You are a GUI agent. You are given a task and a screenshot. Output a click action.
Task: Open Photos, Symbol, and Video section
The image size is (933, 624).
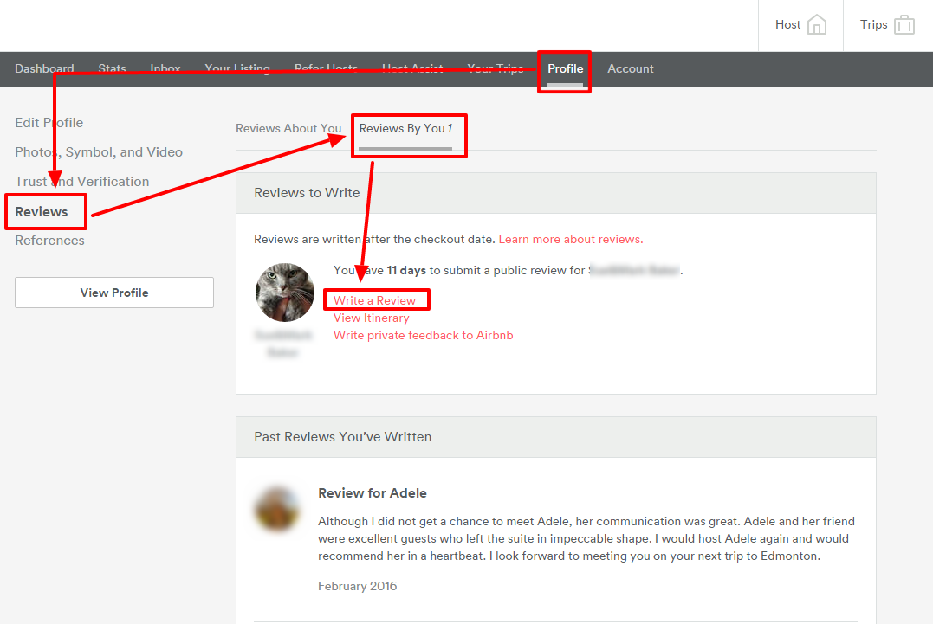(x=99, y=152)
